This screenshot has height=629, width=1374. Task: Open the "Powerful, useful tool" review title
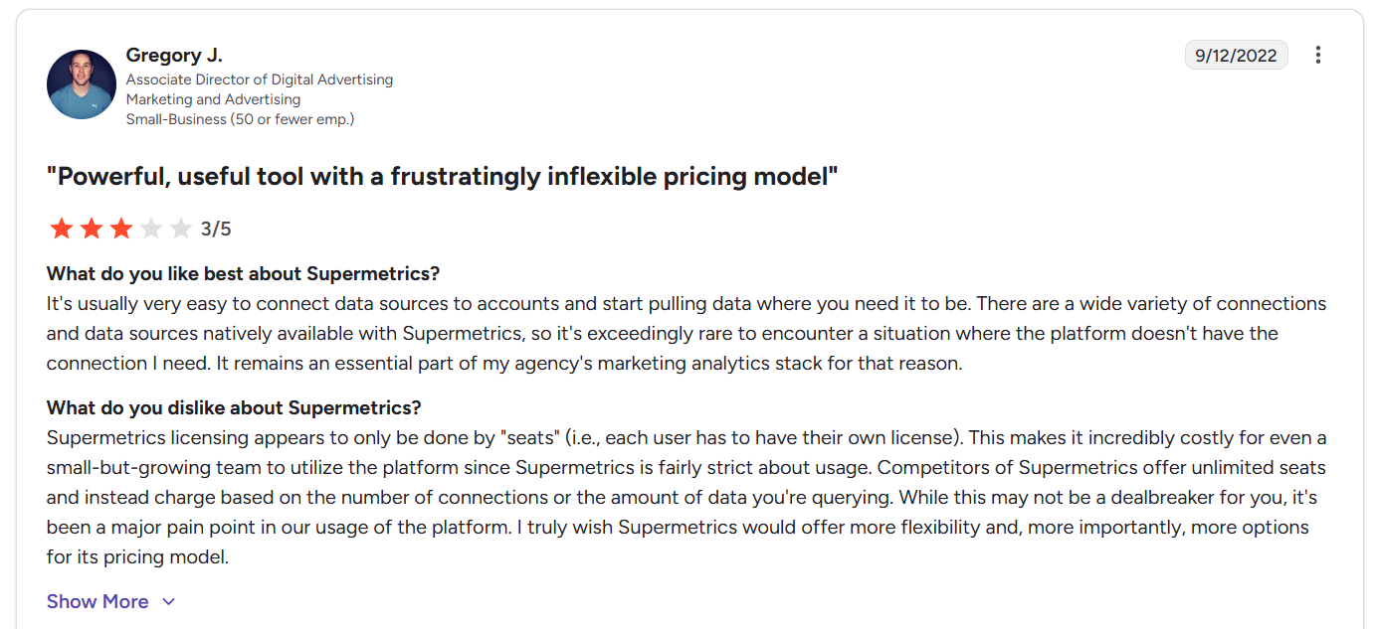pyautogui.click(x=443, y=177)
